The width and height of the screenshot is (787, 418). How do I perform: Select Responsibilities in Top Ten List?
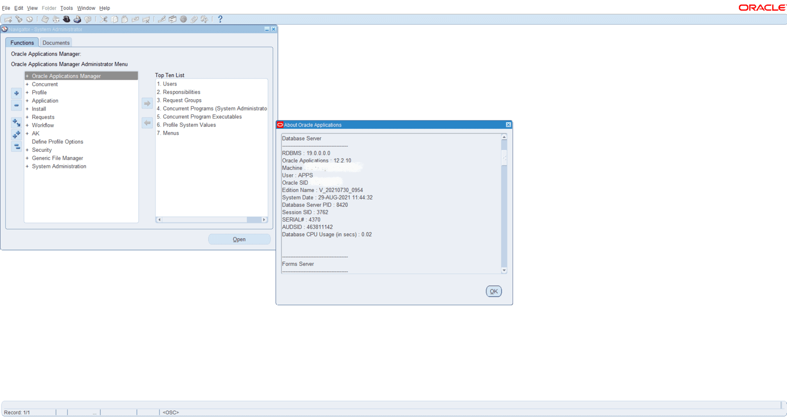click(179, 92)
